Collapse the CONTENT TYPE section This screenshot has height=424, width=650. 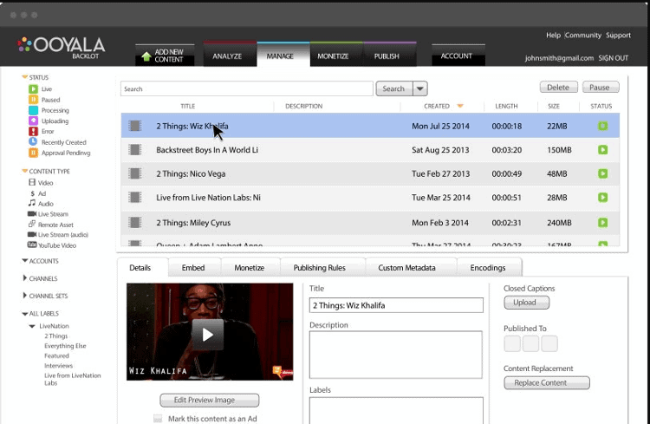pos(24,171)
